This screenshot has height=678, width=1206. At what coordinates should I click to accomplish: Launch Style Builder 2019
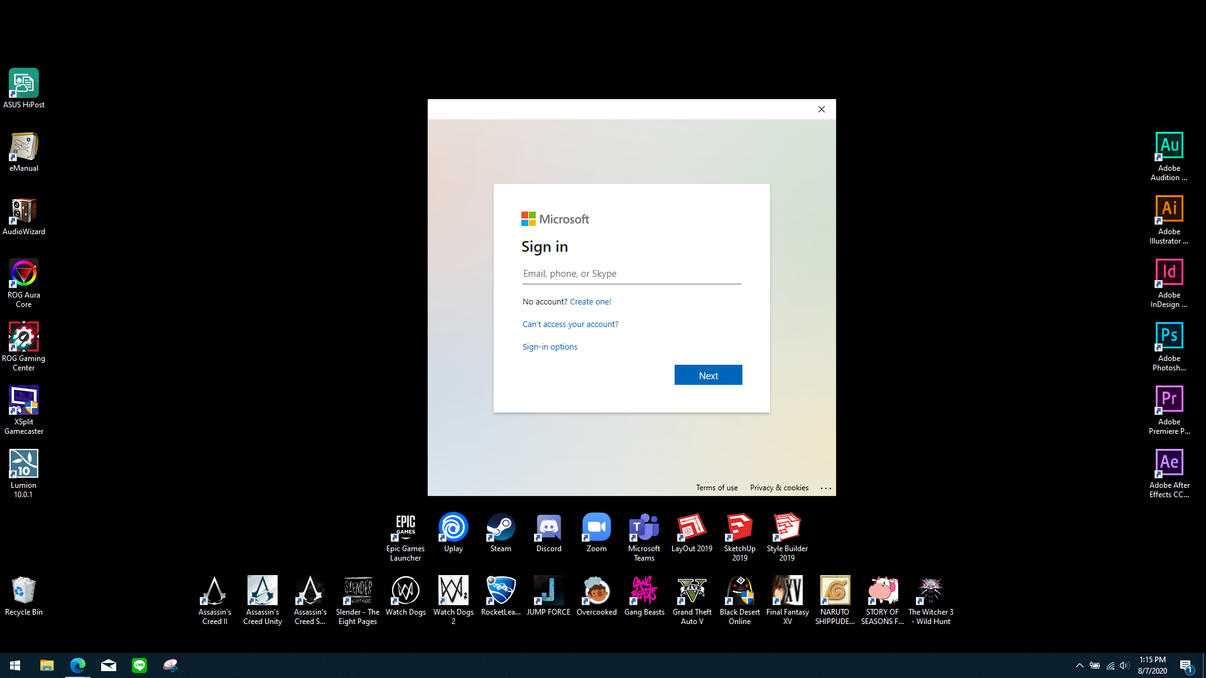click(x=787, y=536)
